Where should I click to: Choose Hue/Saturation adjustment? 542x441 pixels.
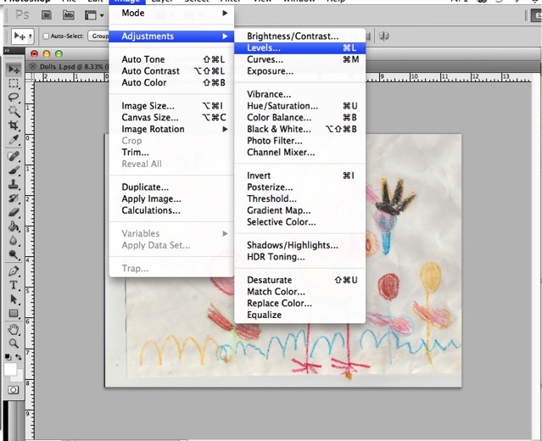pos(299,106)
